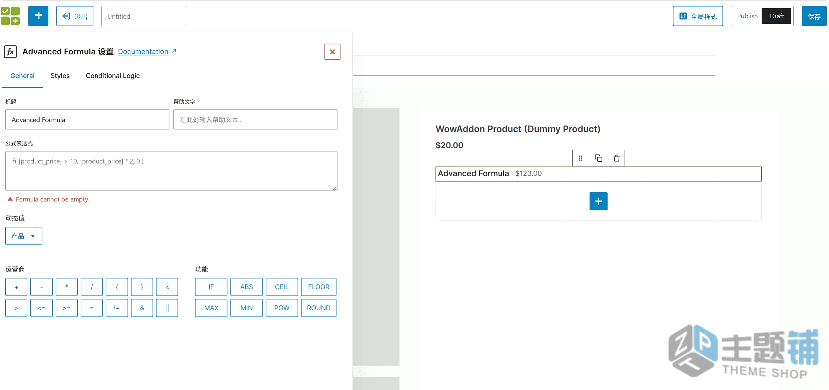Click the $20.00 product price

(450, 145)
